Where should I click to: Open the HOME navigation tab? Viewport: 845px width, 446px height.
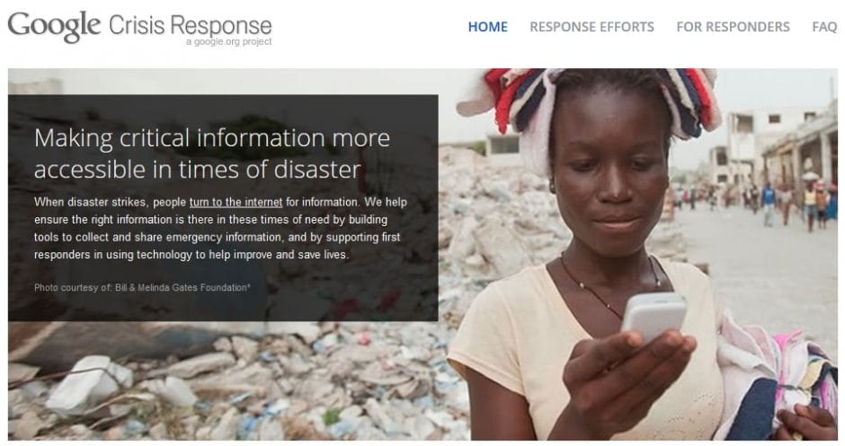488,27
